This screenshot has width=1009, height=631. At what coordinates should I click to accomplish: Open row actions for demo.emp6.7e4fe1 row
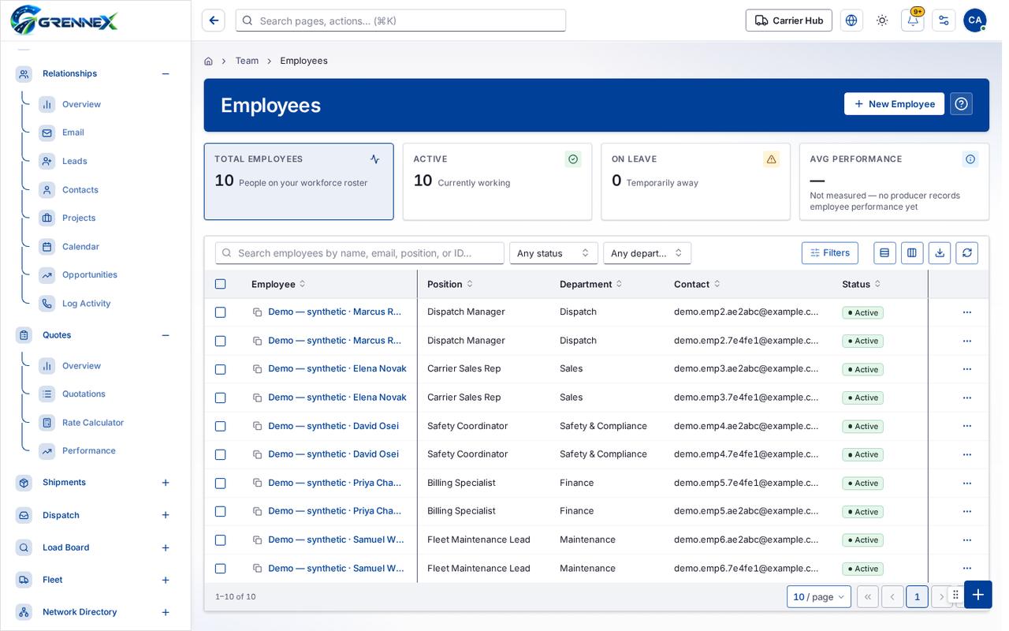pos(967,569)
